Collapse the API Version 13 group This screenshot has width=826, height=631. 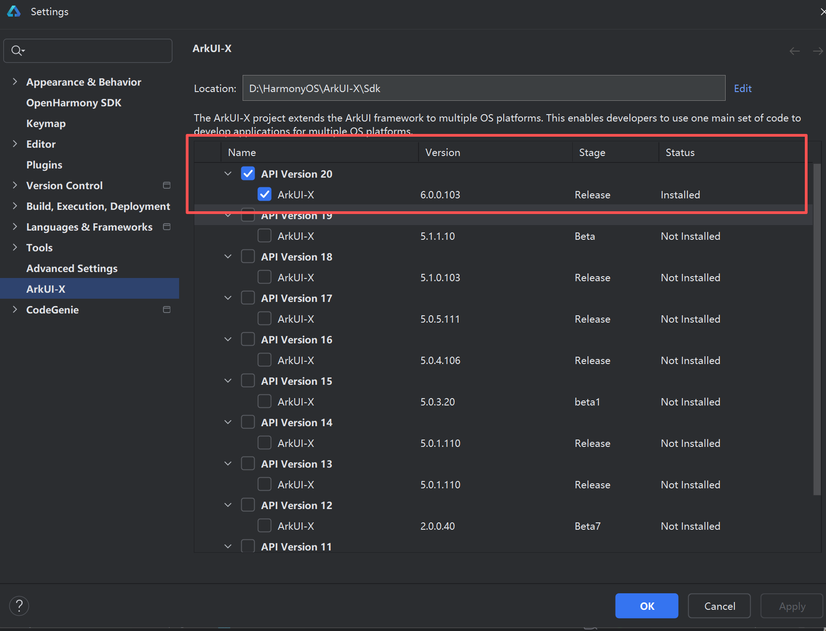point(228,463)
